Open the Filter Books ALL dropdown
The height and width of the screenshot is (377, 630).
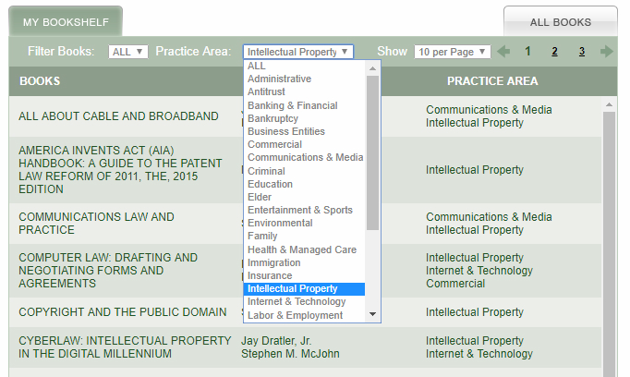click(x=127, y=52)
